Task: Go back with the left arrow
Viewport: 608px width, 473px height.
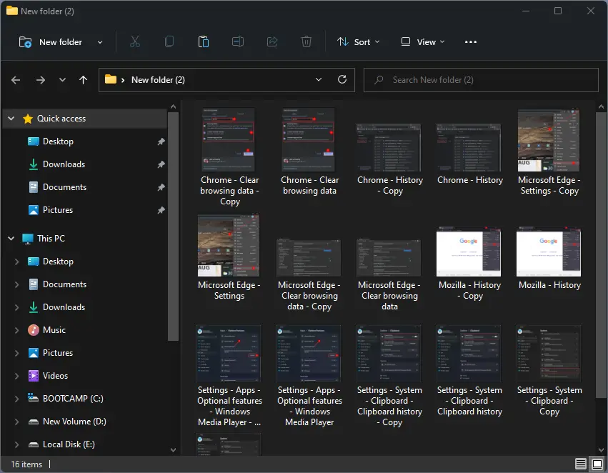Action: (16, 80)
